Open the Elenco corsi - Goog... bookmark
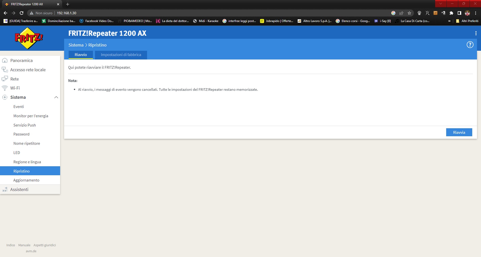This screenshot has height=257, width=481. coord(353,21)
